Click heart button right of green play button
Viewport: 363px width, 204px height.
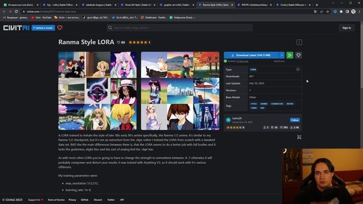coord(298,55)
